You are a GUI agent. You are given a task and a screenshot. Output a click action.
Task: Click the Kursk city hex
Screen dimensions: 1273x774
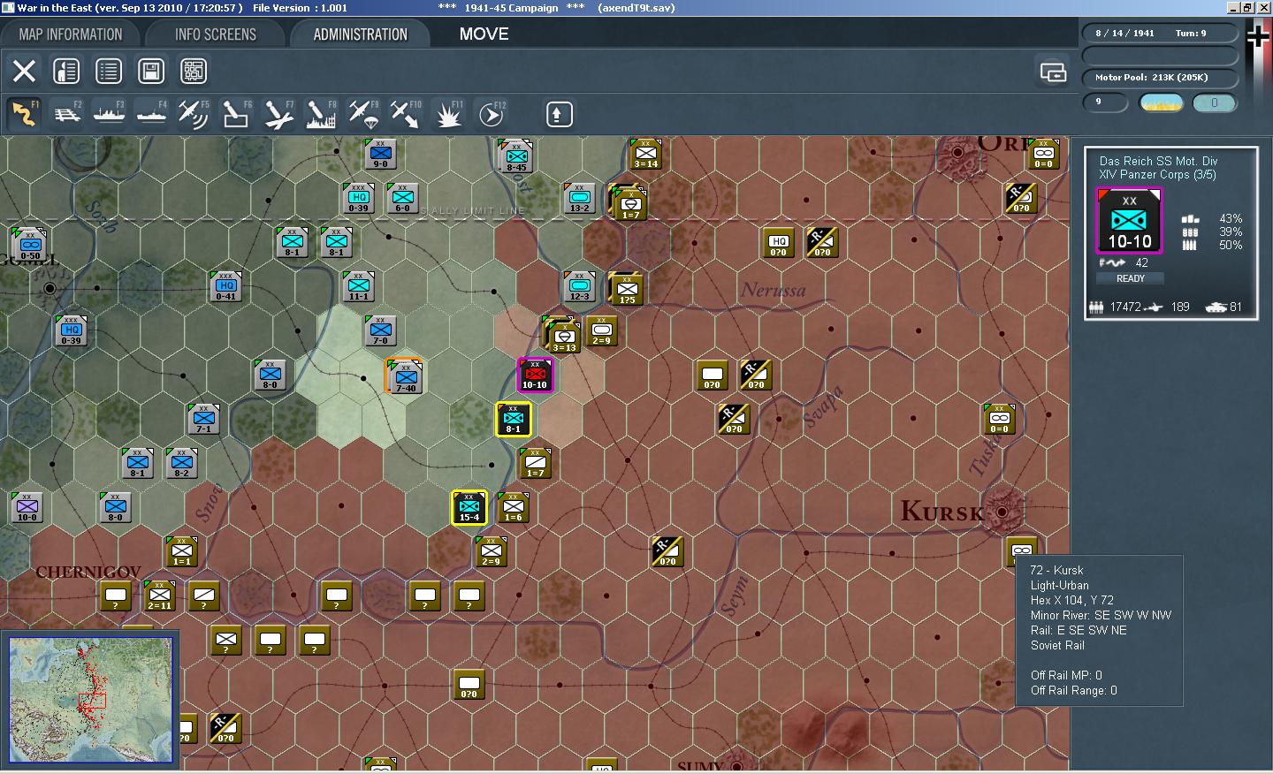point(1002,512)
